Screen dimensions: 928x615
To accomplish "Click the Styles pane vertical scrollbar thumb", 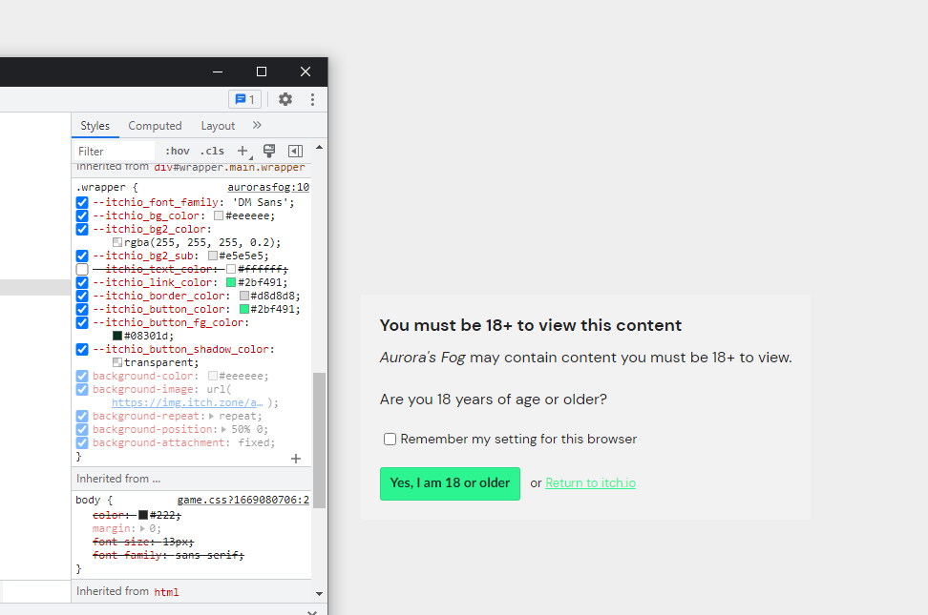I will [x=319, y=440].
